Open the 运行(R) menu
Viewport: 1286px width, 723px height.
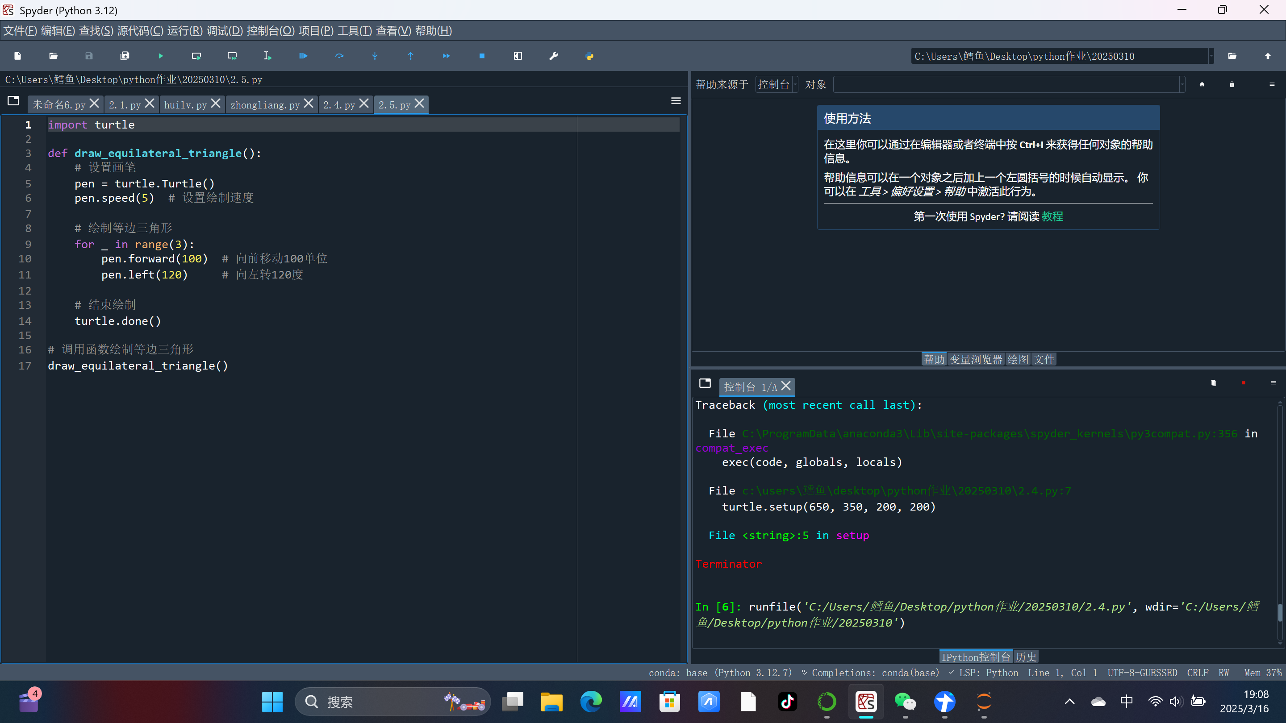click(x=185, y=30)
